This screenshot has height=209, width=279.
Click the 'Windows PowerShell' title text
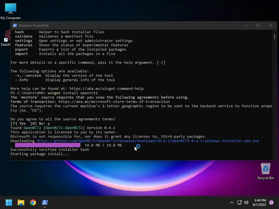pyautogui.click(x=34, y=25)
